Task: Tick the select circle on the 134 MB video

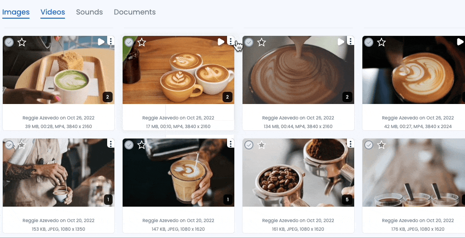Action: point(249,42)
